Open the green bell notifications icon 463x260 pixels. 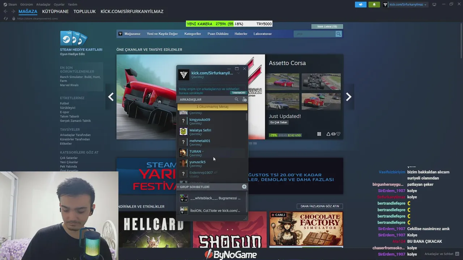coord(374,4)
